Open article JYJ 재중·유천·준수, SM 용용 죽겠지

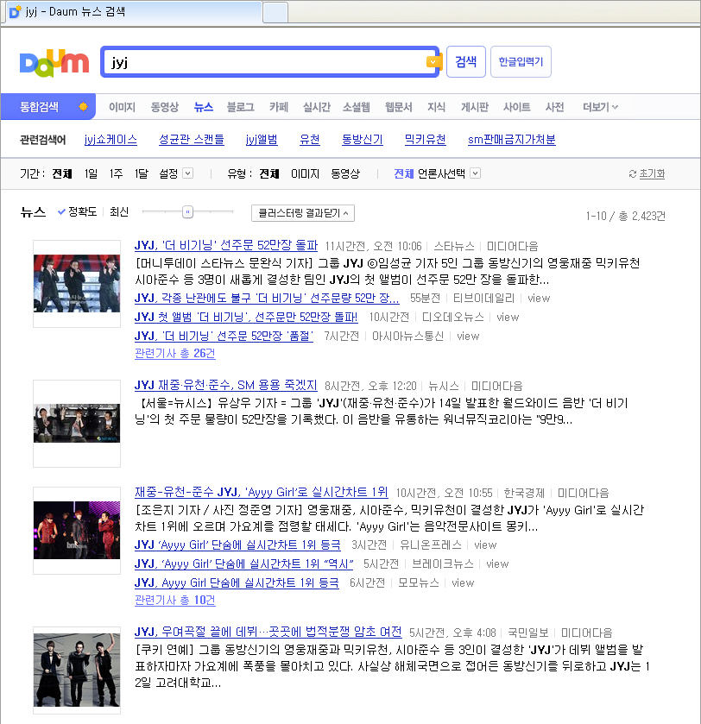click(x=226, y=385)
